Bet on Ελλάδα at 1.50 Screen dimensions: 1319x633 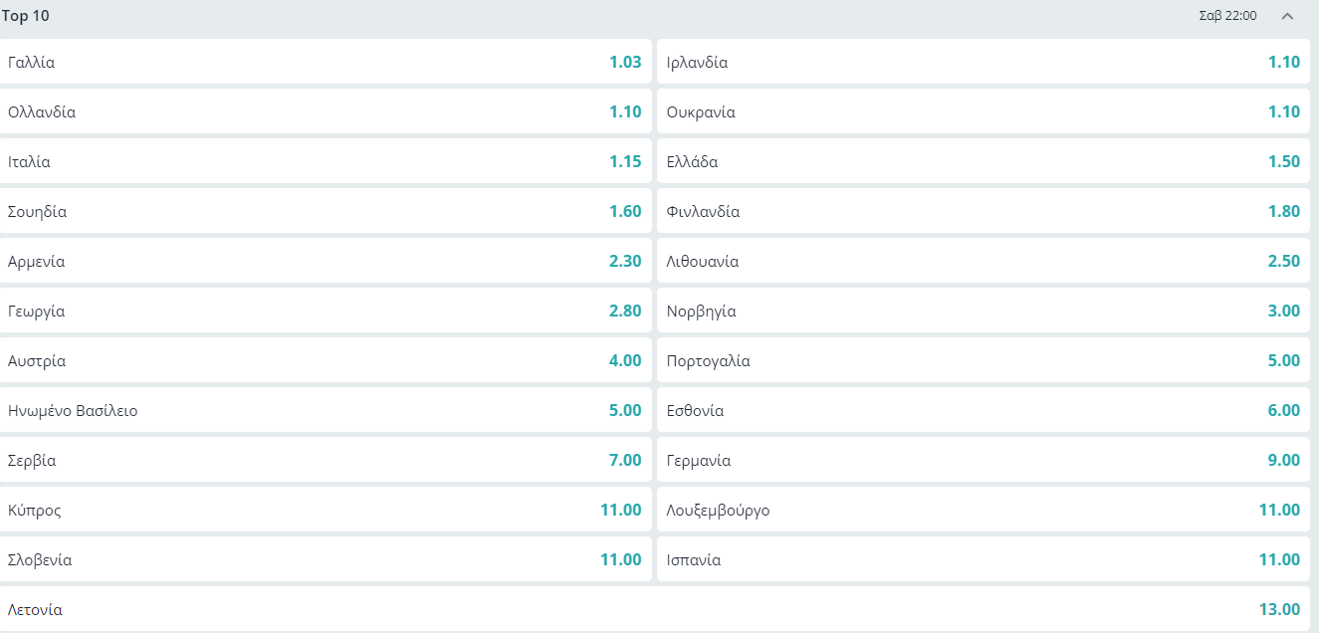click(984, 161)
